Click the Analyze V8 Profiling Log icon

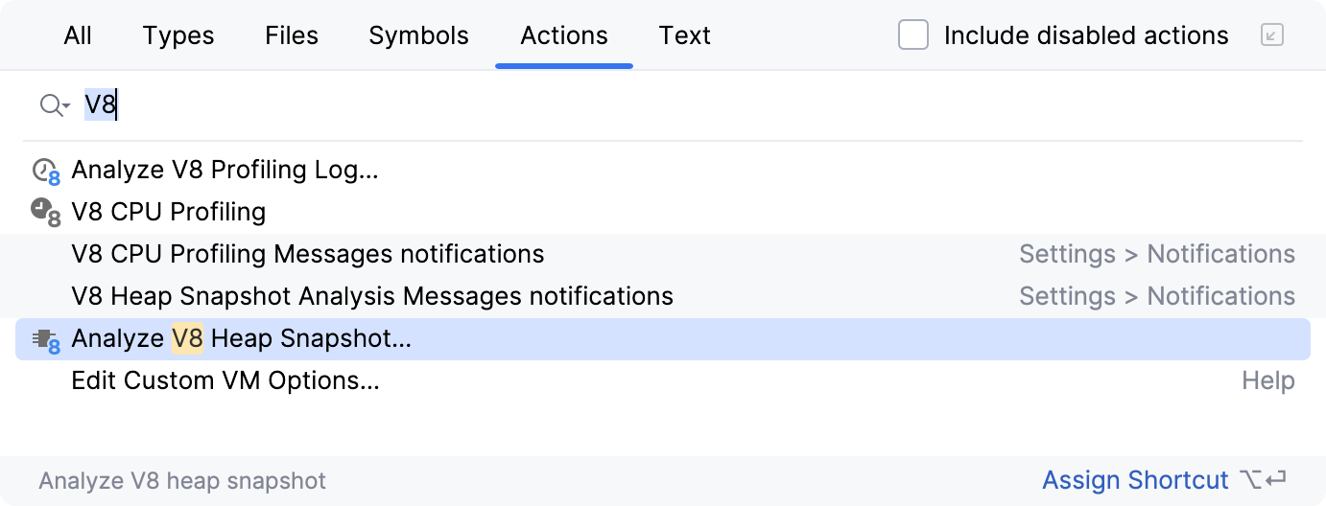(45, 172)
